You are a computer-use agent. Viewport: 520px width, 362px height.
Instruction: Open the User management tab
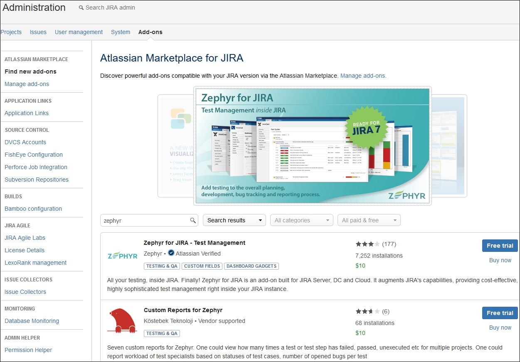pos(79,32)
